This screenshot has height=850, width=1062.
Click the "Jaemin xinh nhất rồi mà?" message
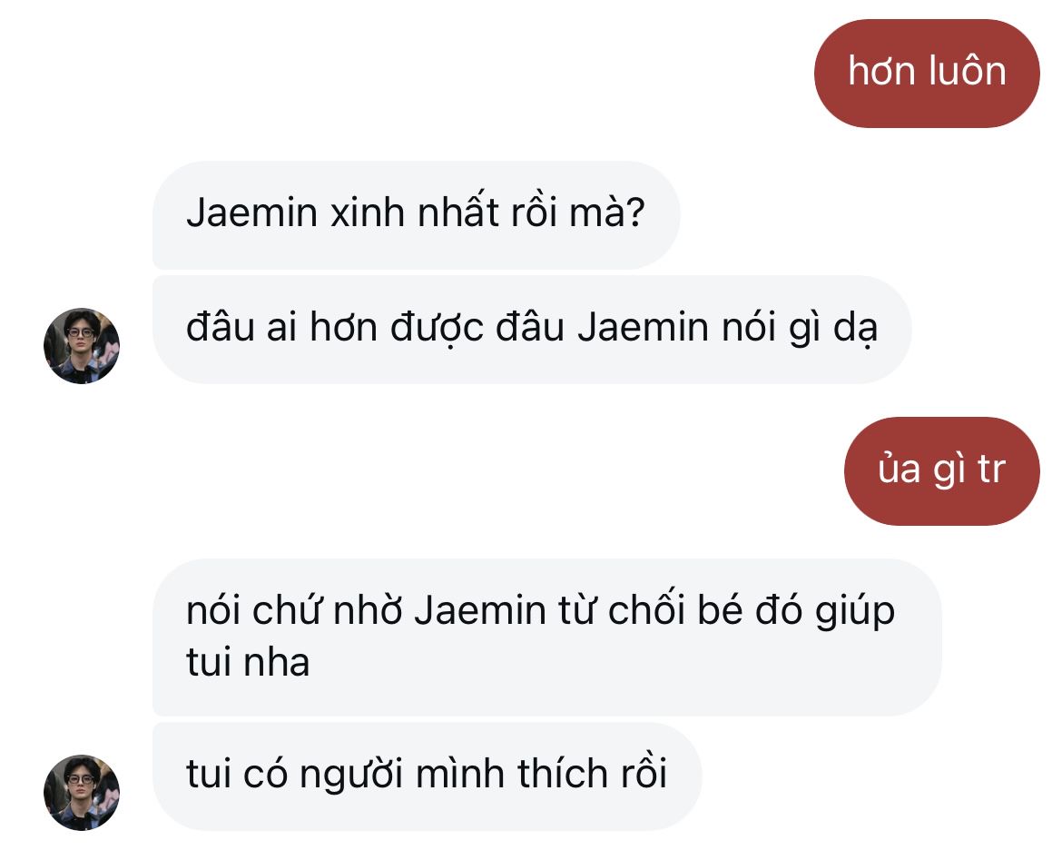click(415, 215)
